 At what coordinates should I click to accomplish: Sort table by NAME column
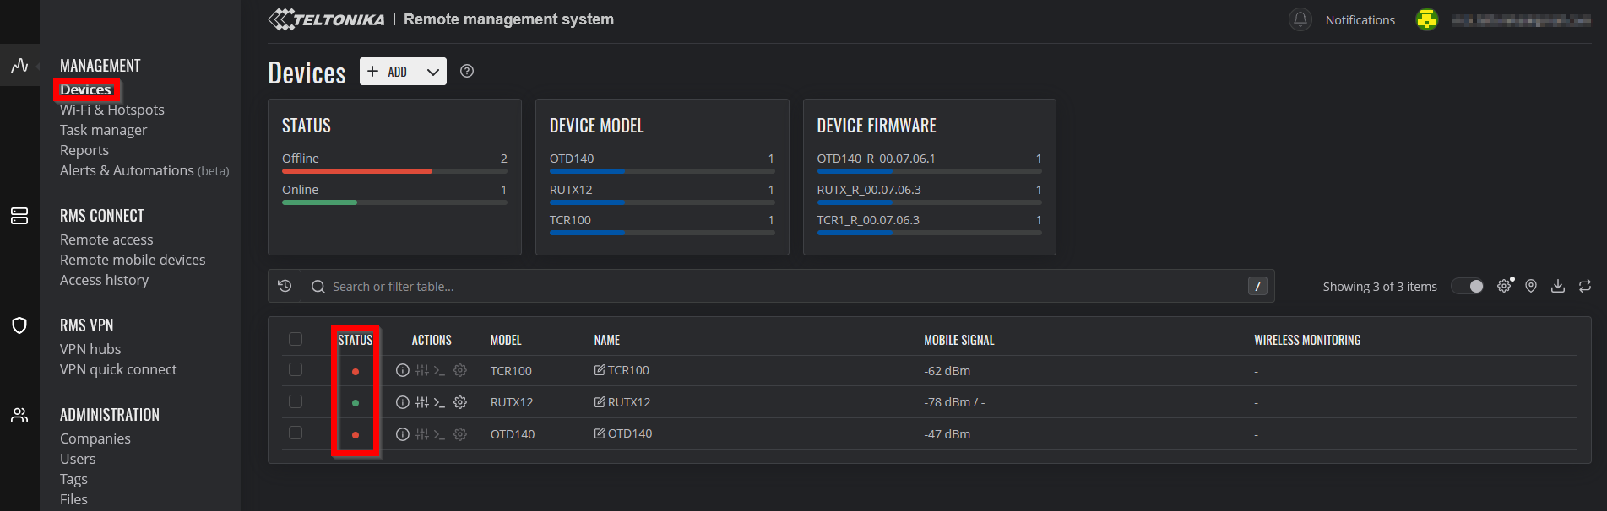pyautogui.click(x=607, y=340)
